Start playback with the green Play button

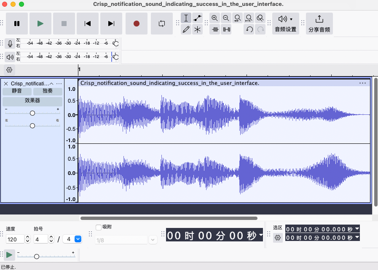click(x=40, y=24)
